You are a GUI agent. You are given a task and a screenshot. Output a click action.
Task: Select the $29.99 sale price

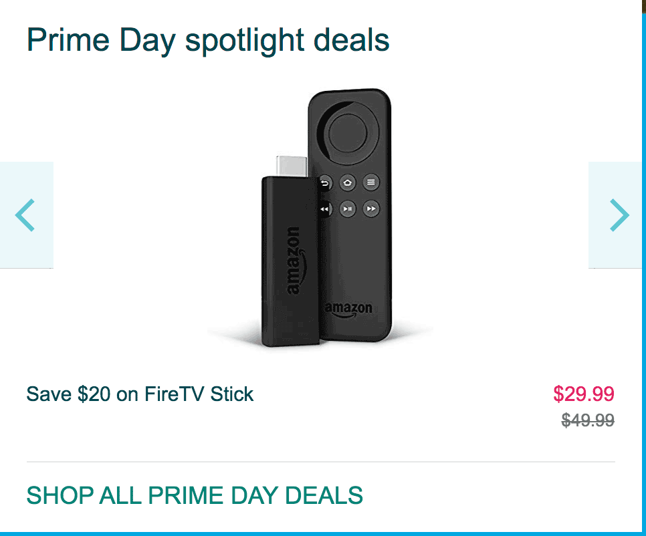tap(584, 394)
